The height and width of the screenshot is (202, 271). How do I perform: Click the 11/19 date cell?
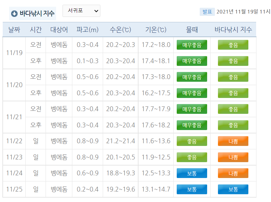14,53
